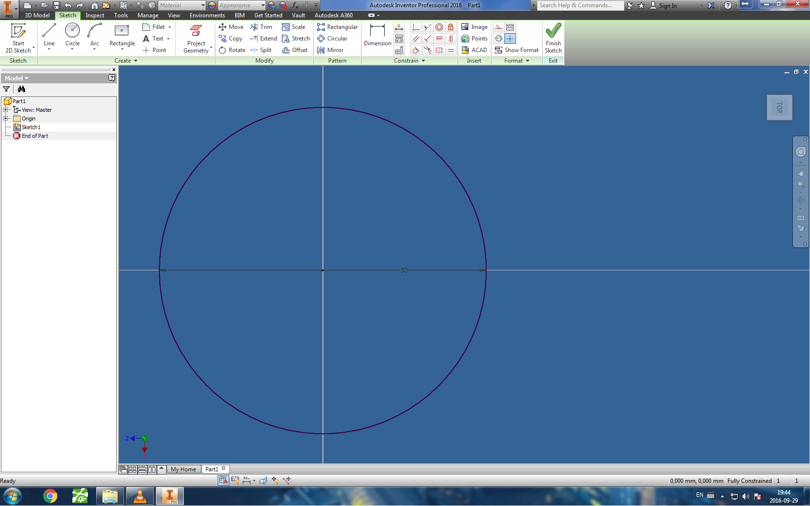Open the appearance color wheel icon
This screenshot has height=506, width=810.
point(212,5)
